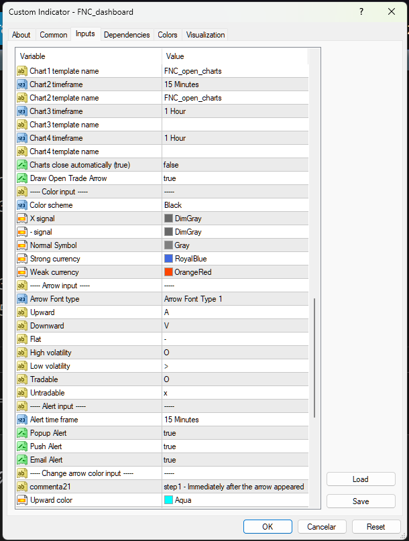Click the color icon beside Strong currency
This screenshot has width=409, height=541.
21,259
